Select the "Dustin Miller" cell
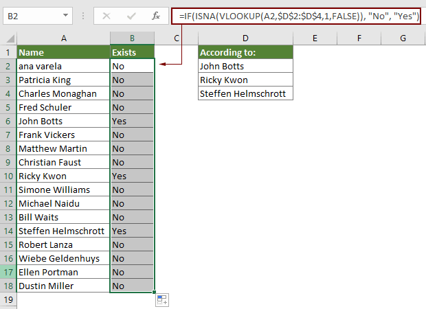Image resolution: width=426 pixels, height=309 pixels. tap(63, 286)
